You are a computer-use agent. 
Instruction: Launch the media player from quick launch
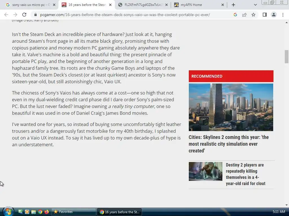click(27, 212)
